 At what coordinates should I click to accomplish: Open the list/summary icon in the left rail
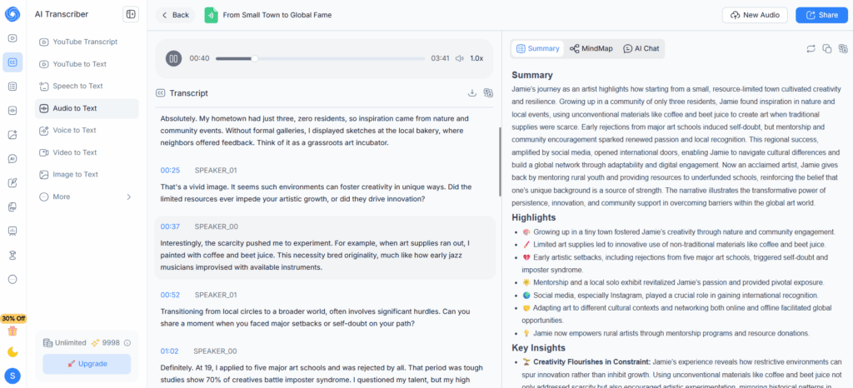coord(12,87)
